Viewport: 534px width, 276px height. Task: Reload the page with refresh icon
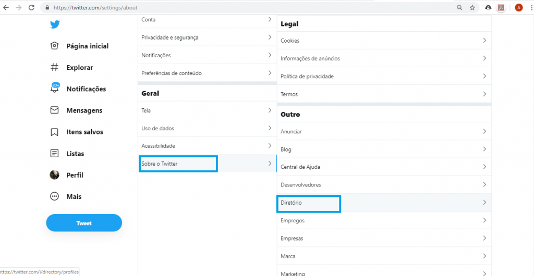pyautogui.click(x=31, y=7)
